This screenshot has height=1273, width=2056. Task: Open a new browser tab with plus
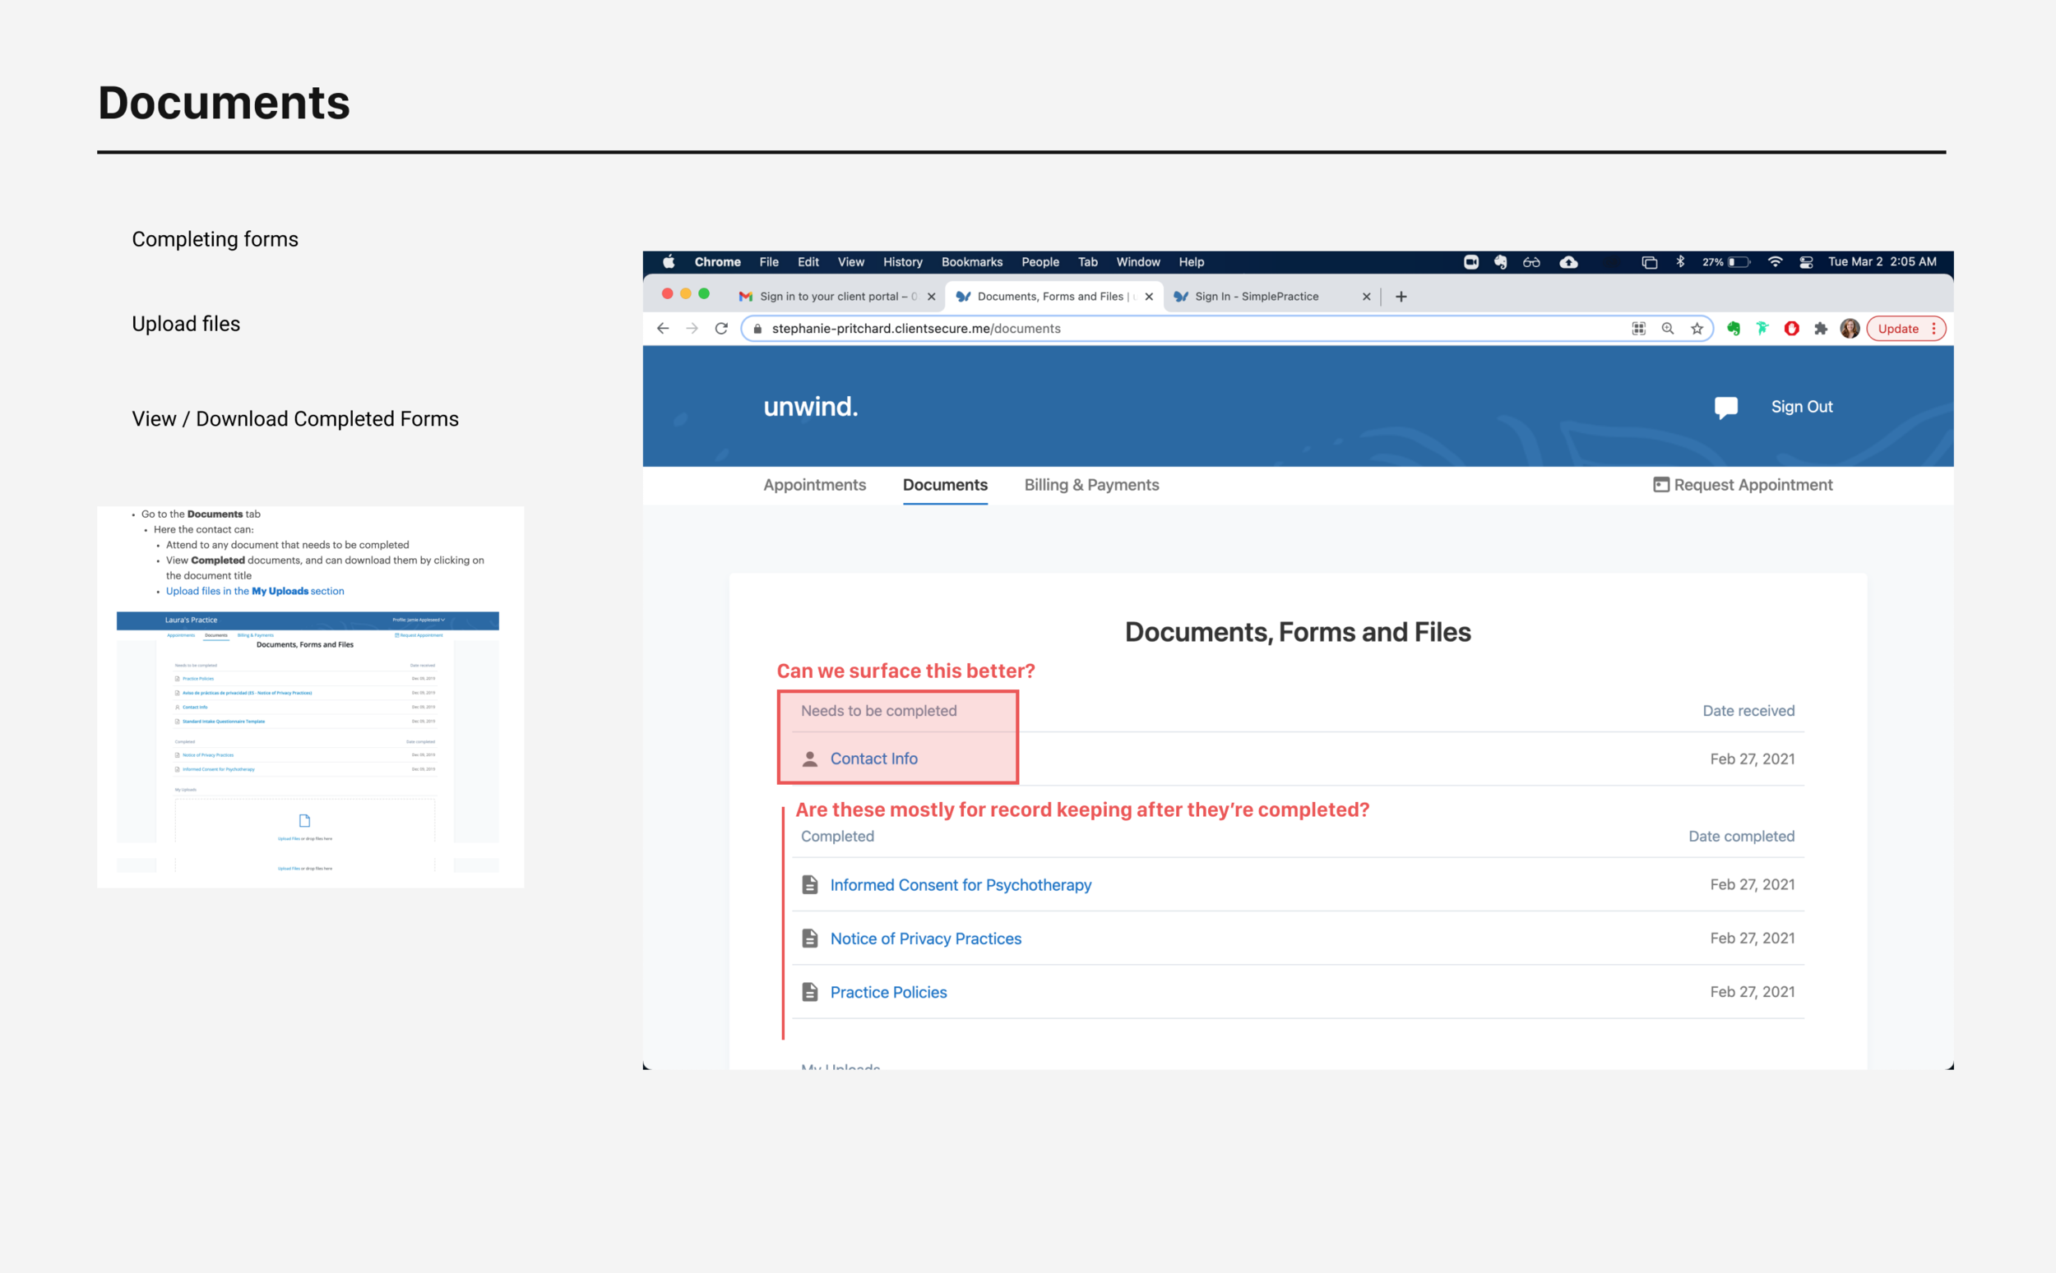pyautogui.click(x=1401, y=297)
